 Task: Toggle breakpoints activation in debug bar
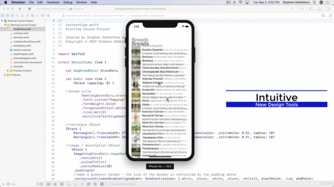(55, 184)
